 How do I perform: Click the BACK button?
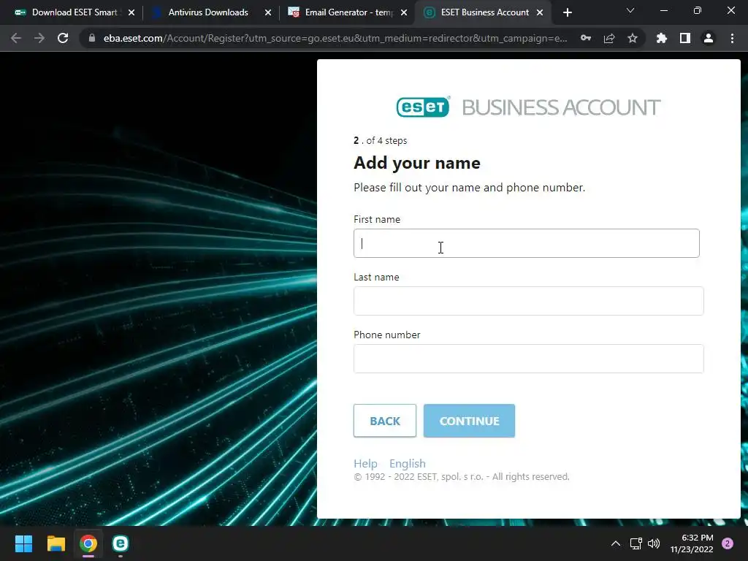[x=384, y=421]
